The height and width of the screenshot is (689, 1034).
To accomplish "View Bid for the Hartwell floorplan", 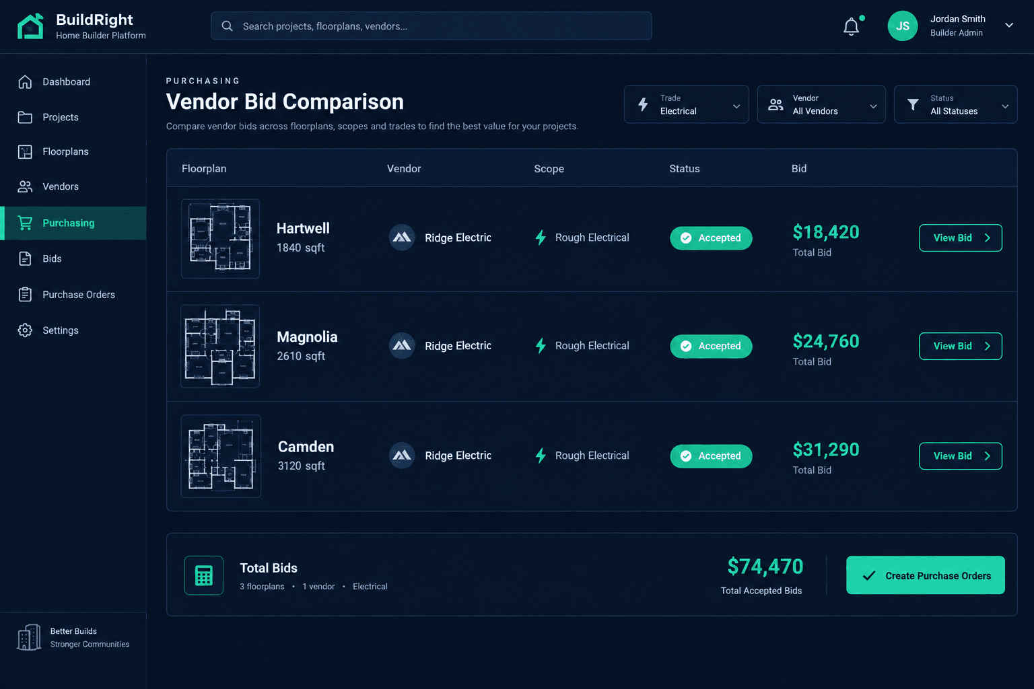I will tap(961, 238).
